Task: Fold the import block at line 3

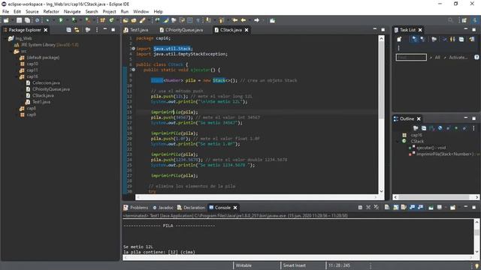Action: tap(133, 48)
